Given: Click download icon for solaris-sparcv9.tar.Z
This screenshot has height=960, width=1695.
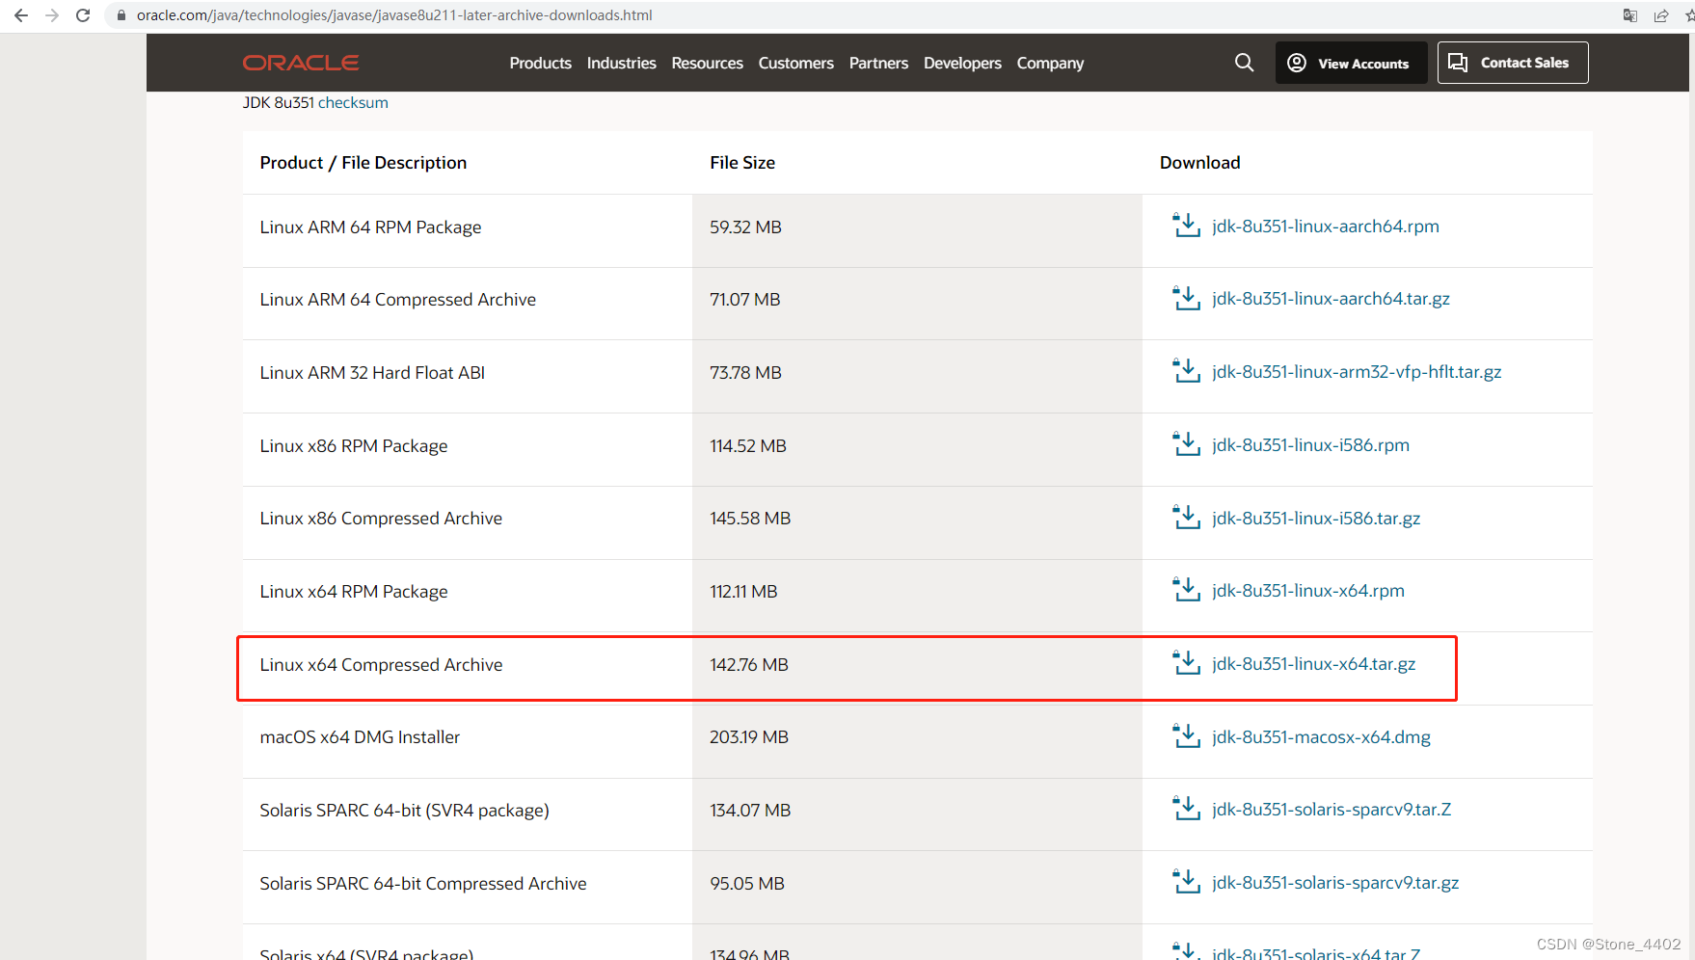Looking at the screenshot, I should (1186, 809).
